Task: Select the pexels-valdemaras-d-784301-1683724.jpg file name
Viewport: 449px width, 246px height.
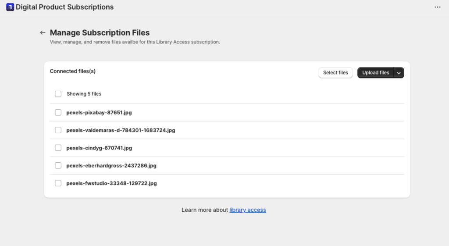Action: (121, 130)
